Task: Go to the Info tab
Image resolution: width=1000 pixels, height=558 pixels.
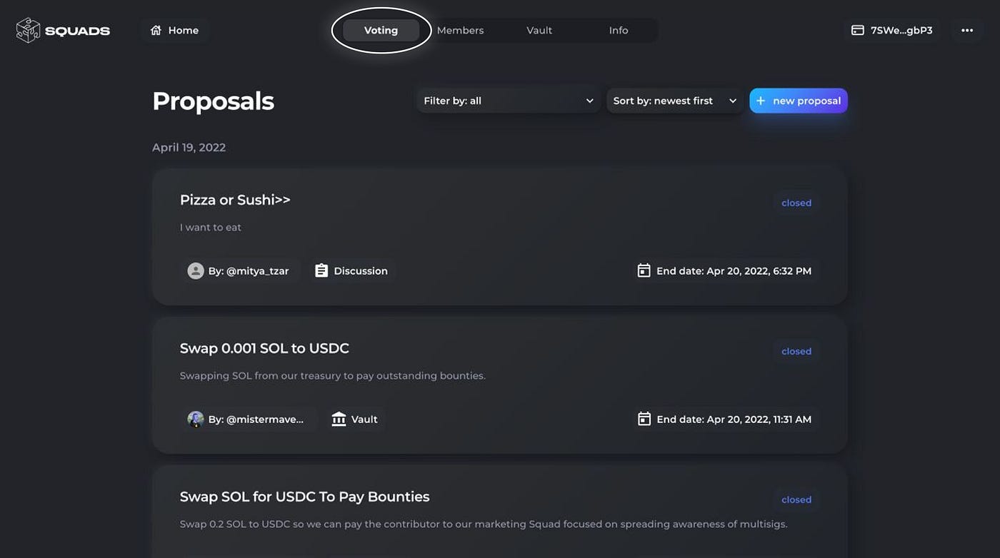Action: coord(619,30)
